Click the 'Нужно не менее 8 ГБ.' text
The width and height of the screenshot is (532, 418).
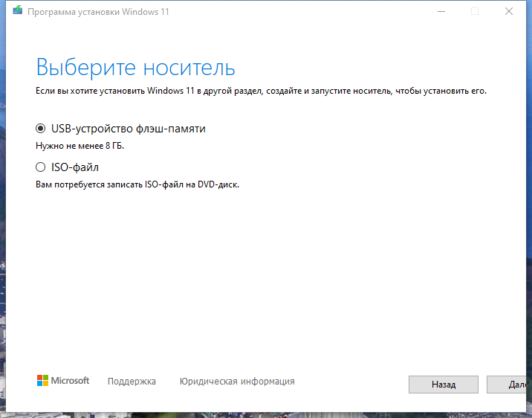point(80,146)
